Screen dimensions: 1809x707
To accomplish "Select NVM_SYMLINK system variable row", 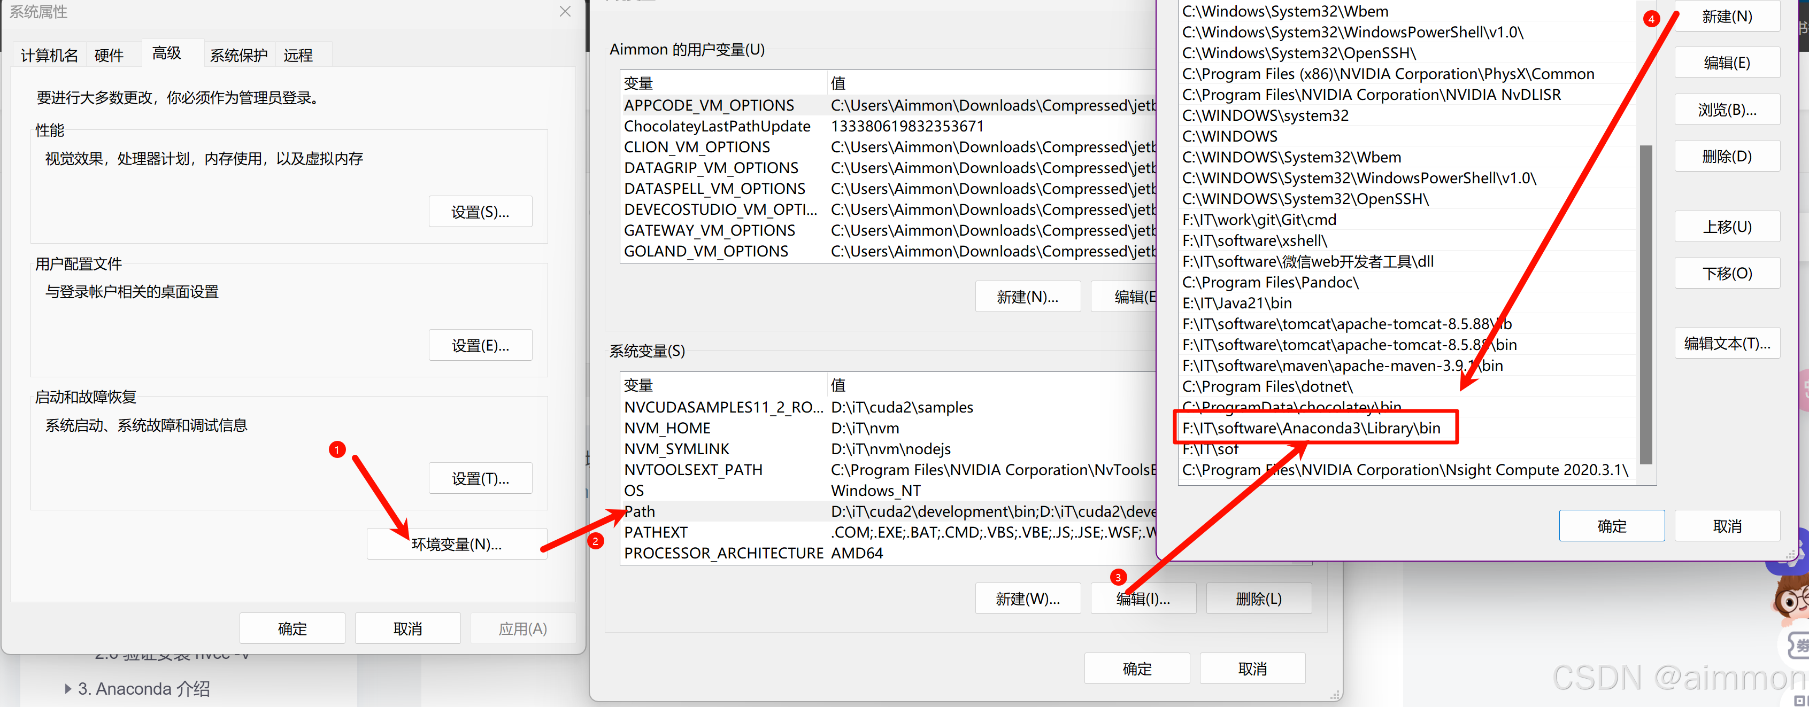I will click(888, 449).
